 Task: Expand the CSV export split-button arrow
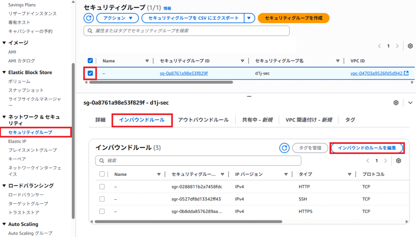tap(249, 18)
